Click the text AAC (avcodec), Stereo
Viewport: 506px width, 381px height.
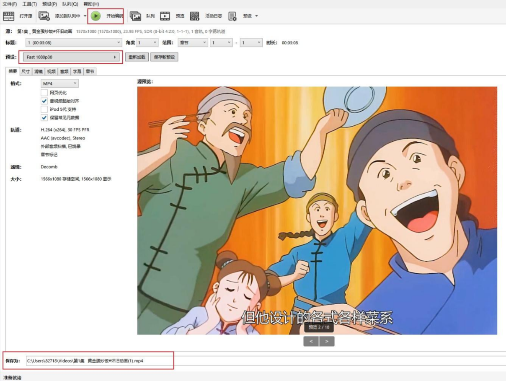tap(63, 138)
